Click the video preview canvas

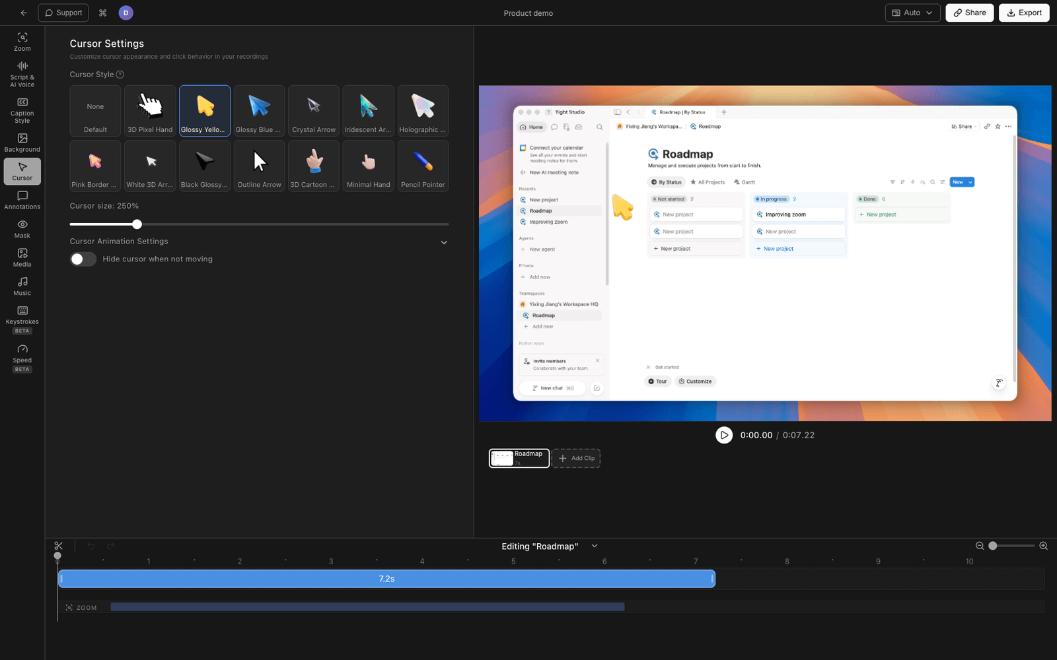click(765, 253)
